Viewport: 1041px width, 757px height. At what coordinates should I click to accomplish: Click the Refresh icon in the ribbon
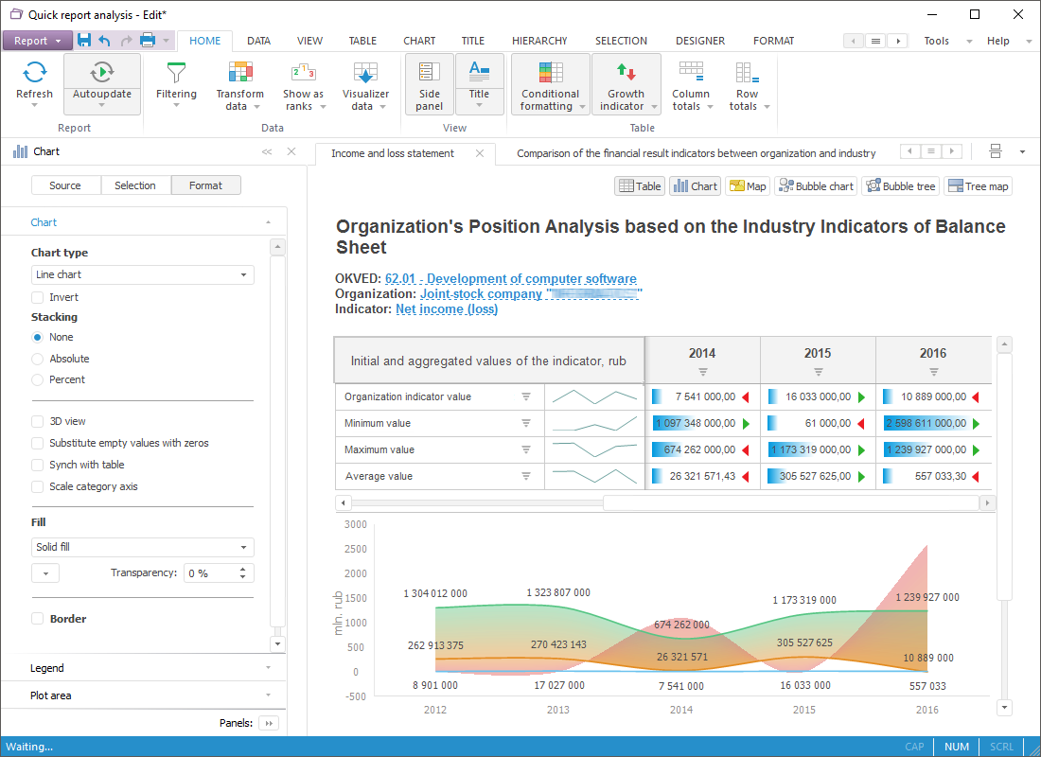point(35,74)
